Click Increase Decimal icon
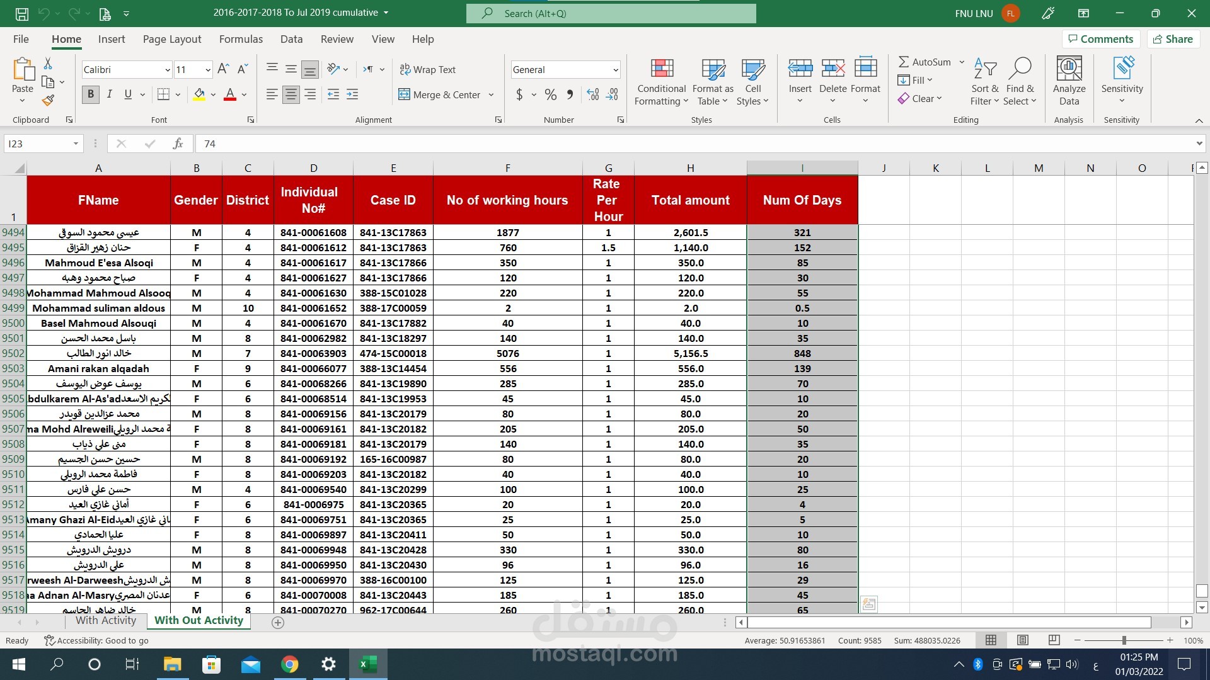The image size is (1210, 680). (x=592, y=94)
